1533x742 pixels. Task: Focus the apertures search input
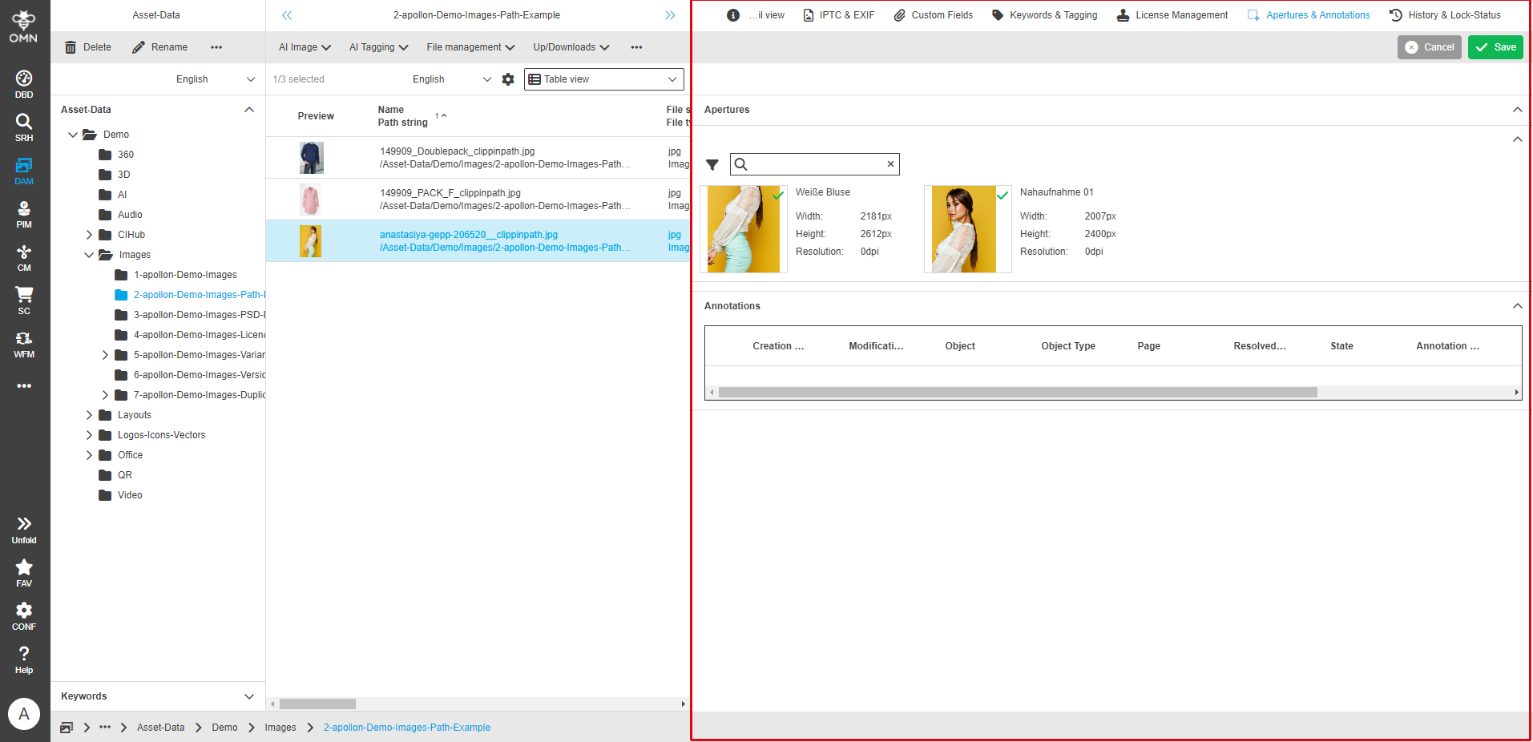pyautogui.click(x=815, y=164)
